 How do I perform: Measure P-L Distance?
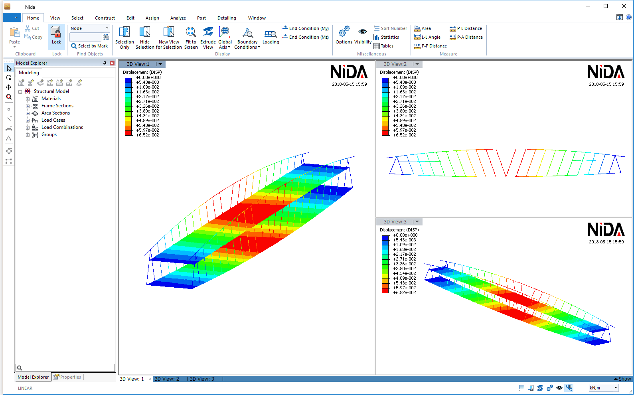466,28
